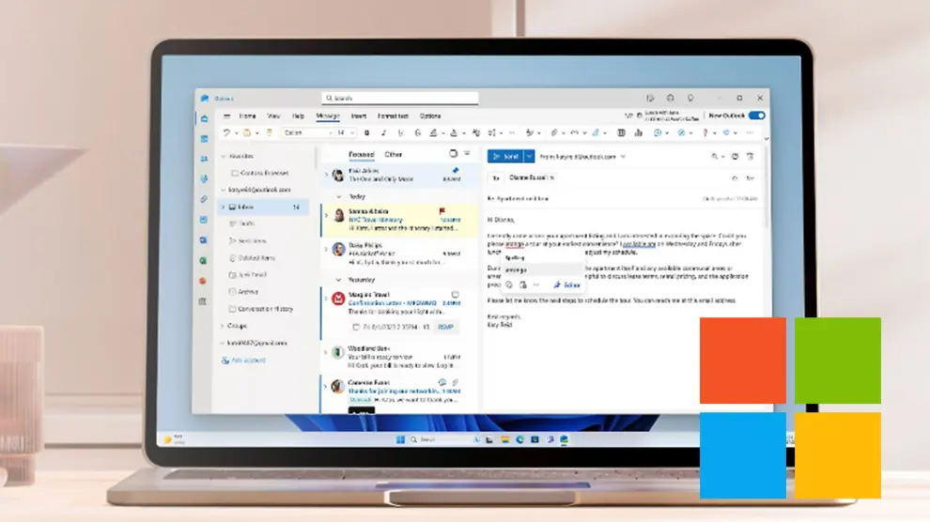Expand the Groups section in folder pane

point(223,326)
